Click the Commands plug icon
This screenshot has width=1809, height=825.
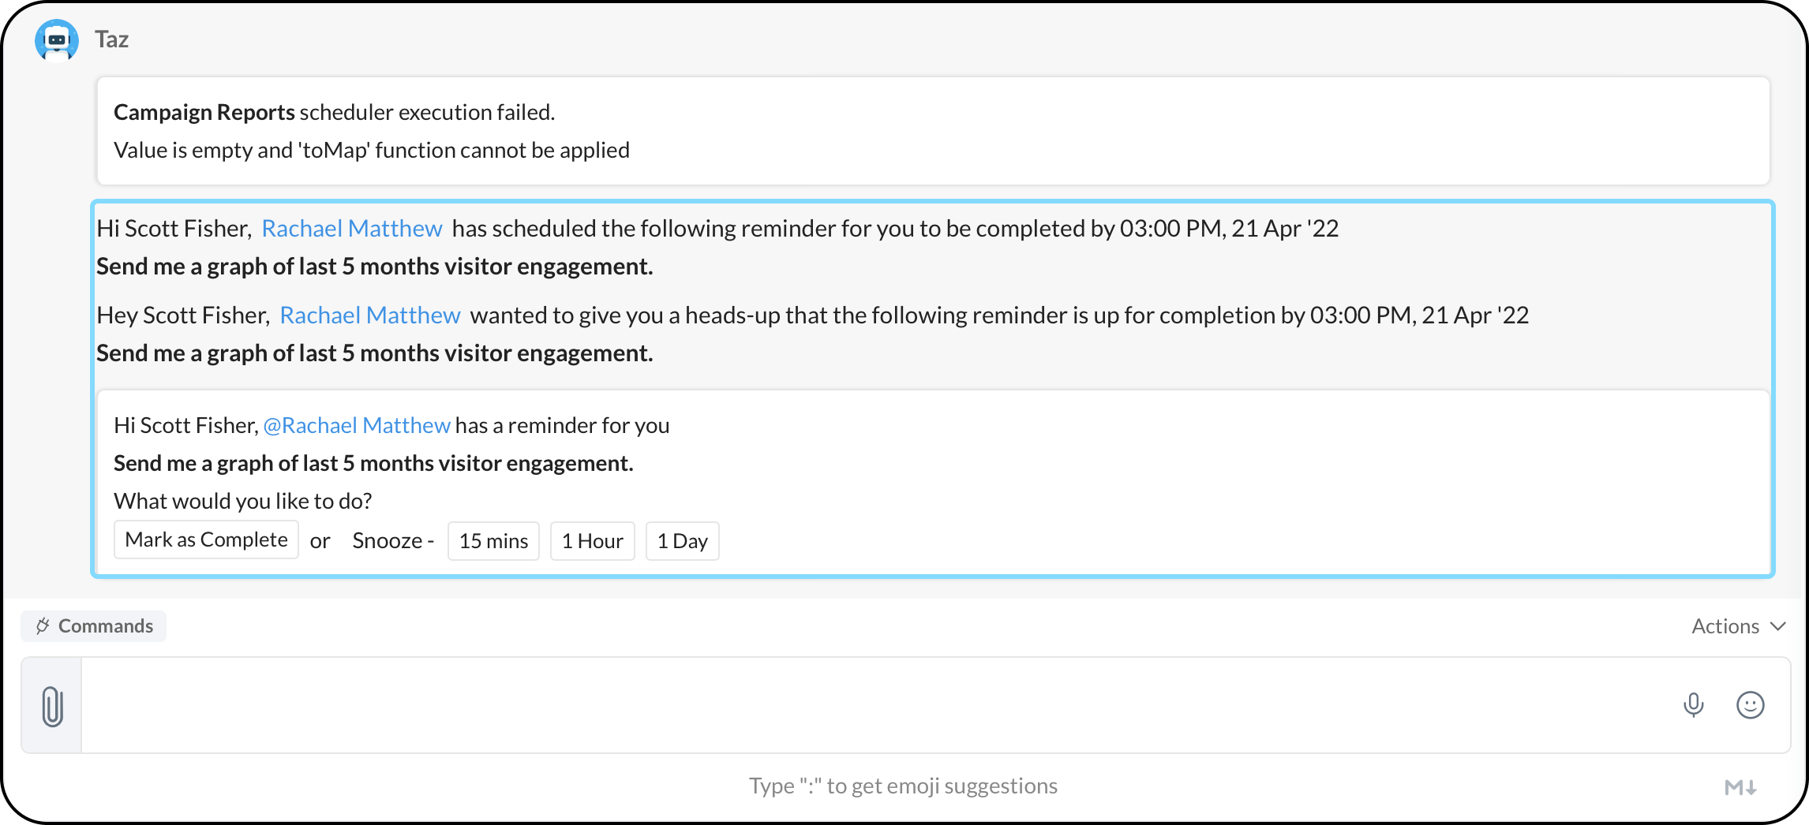[43, 626]
